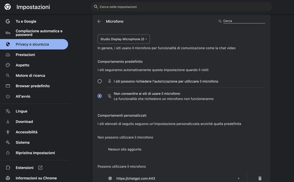Click the Comportamento predefinito heading
294x182 pixels.
120,61
